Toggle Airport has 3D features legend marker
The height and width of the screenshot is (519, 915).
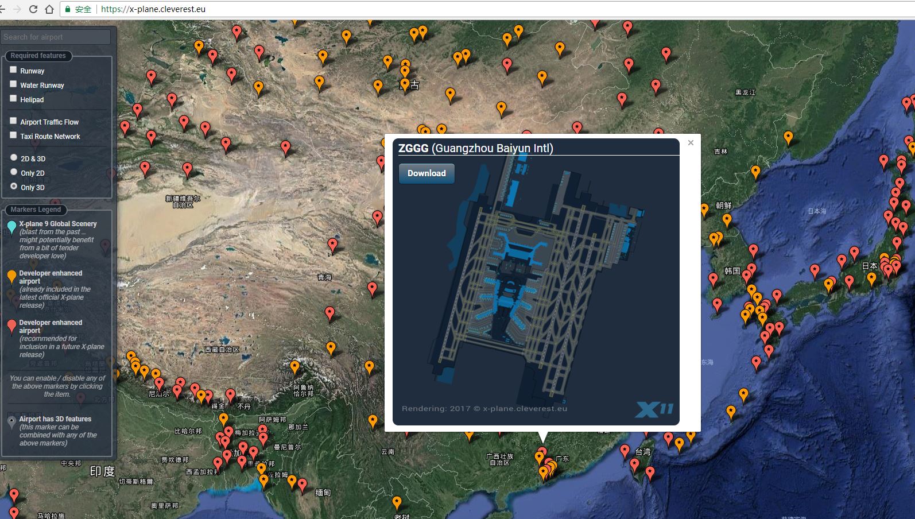11,423
